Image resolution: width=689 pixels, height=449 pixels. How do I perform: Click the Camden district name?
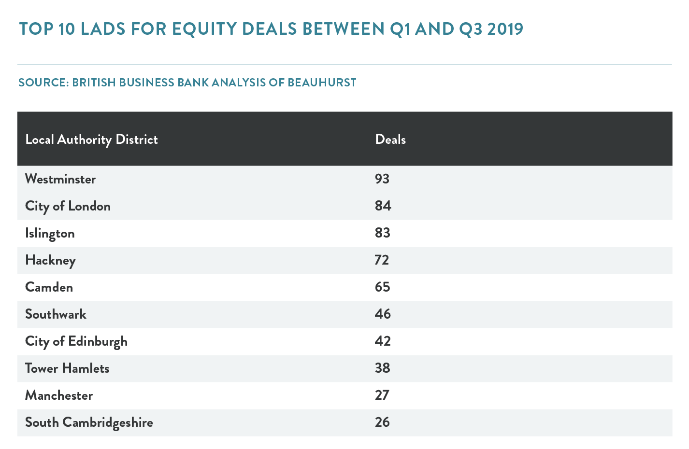[49, 287]
